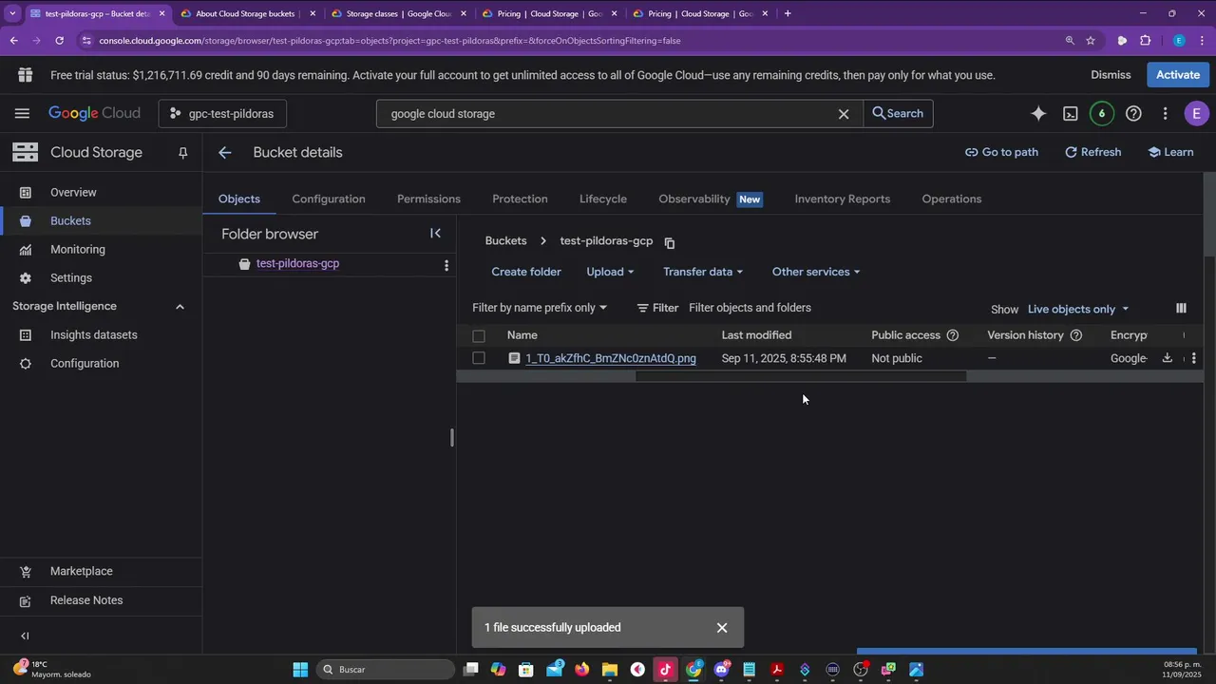
Task: Collapse the Folder browser panel
Action: tap(435, 233)
